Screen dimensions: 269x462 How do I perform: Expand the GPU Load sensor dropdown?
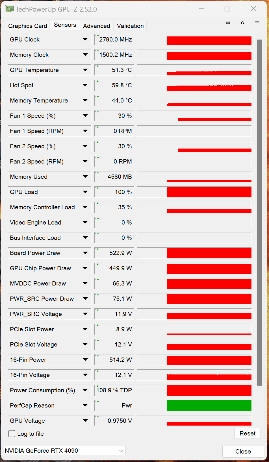[x=85, y=192]
